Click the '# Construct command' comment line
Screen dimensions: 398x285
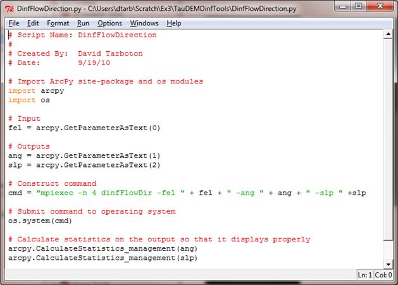(x=53, y=183)
